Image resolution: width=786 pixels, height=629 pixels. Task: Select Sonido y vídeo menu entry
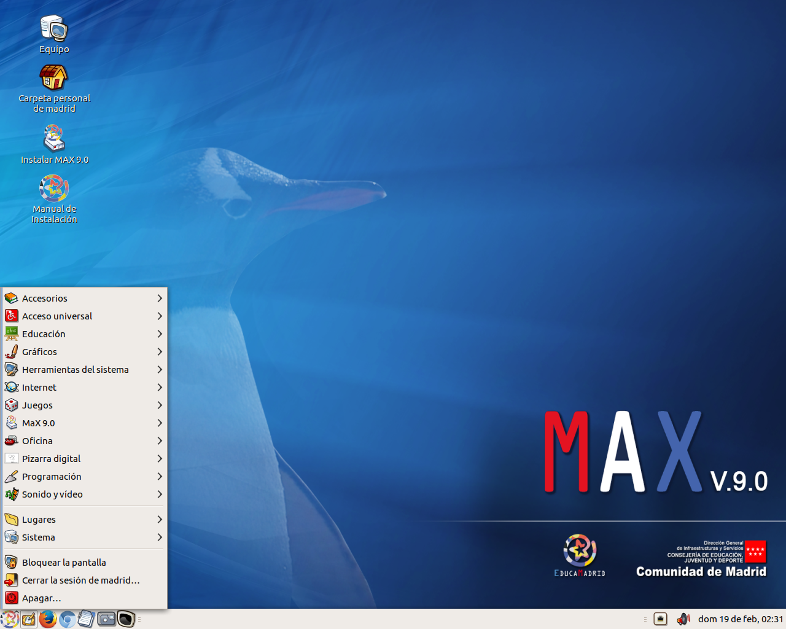click(x=85, y=494)
